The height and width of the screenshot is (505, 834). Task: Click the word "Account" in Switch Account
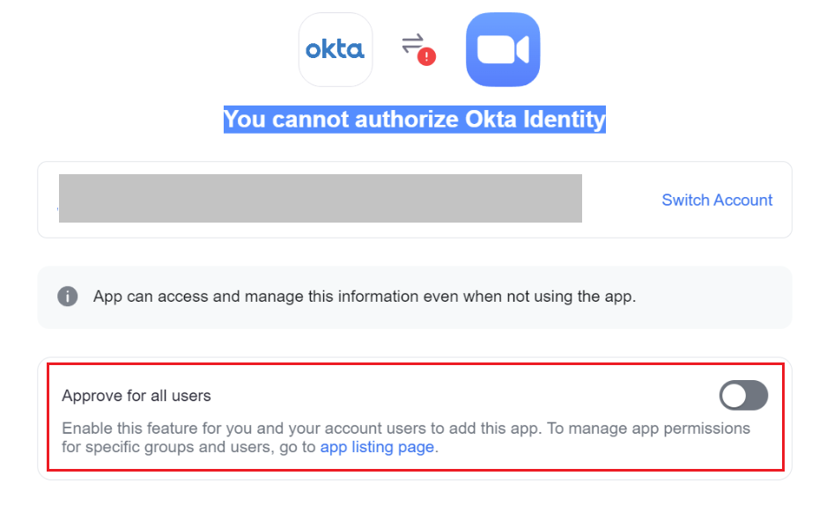744,201
